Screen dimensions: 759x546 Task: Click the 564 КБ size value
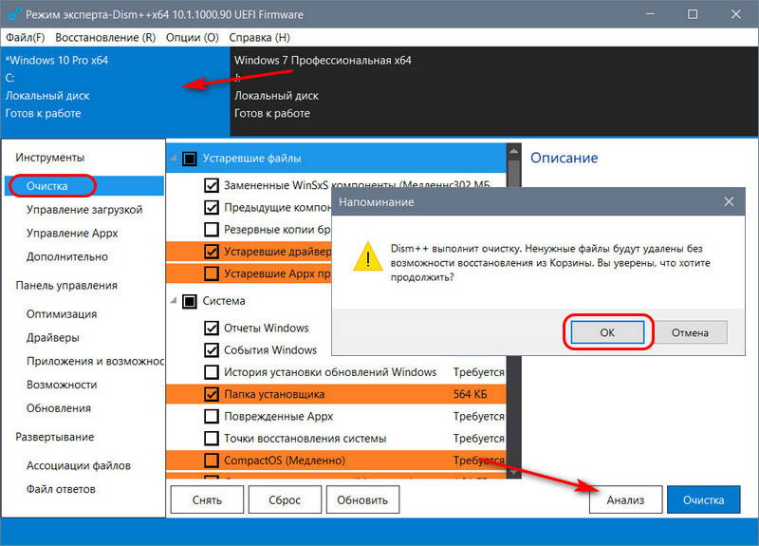click(x=470, y=394)
